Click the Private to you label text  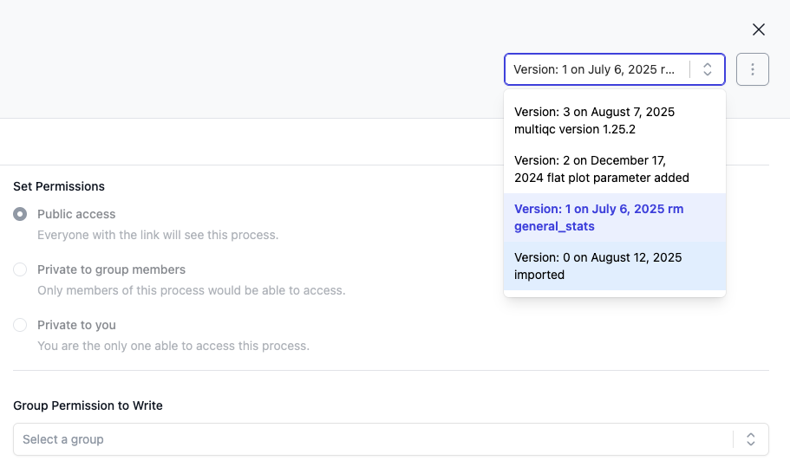[x=76, y=325]
